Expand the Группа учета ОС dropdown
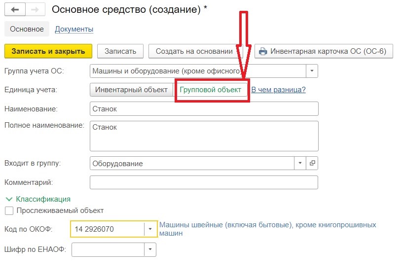The height and width of the screenshot is (280, 402). coord(312,71)
